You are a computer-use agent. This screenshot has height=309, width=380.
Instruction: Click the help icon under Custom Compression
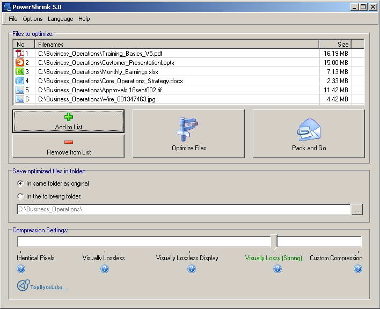tap(358, 269)
